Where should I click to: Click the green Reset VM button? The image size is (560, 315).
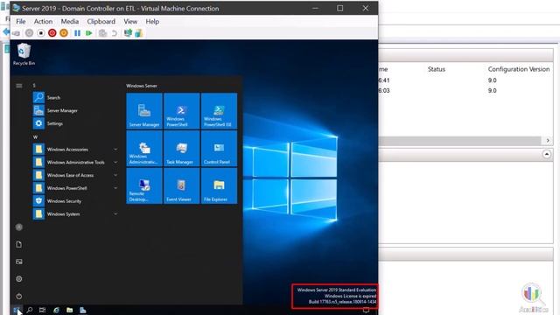[89, 33]
